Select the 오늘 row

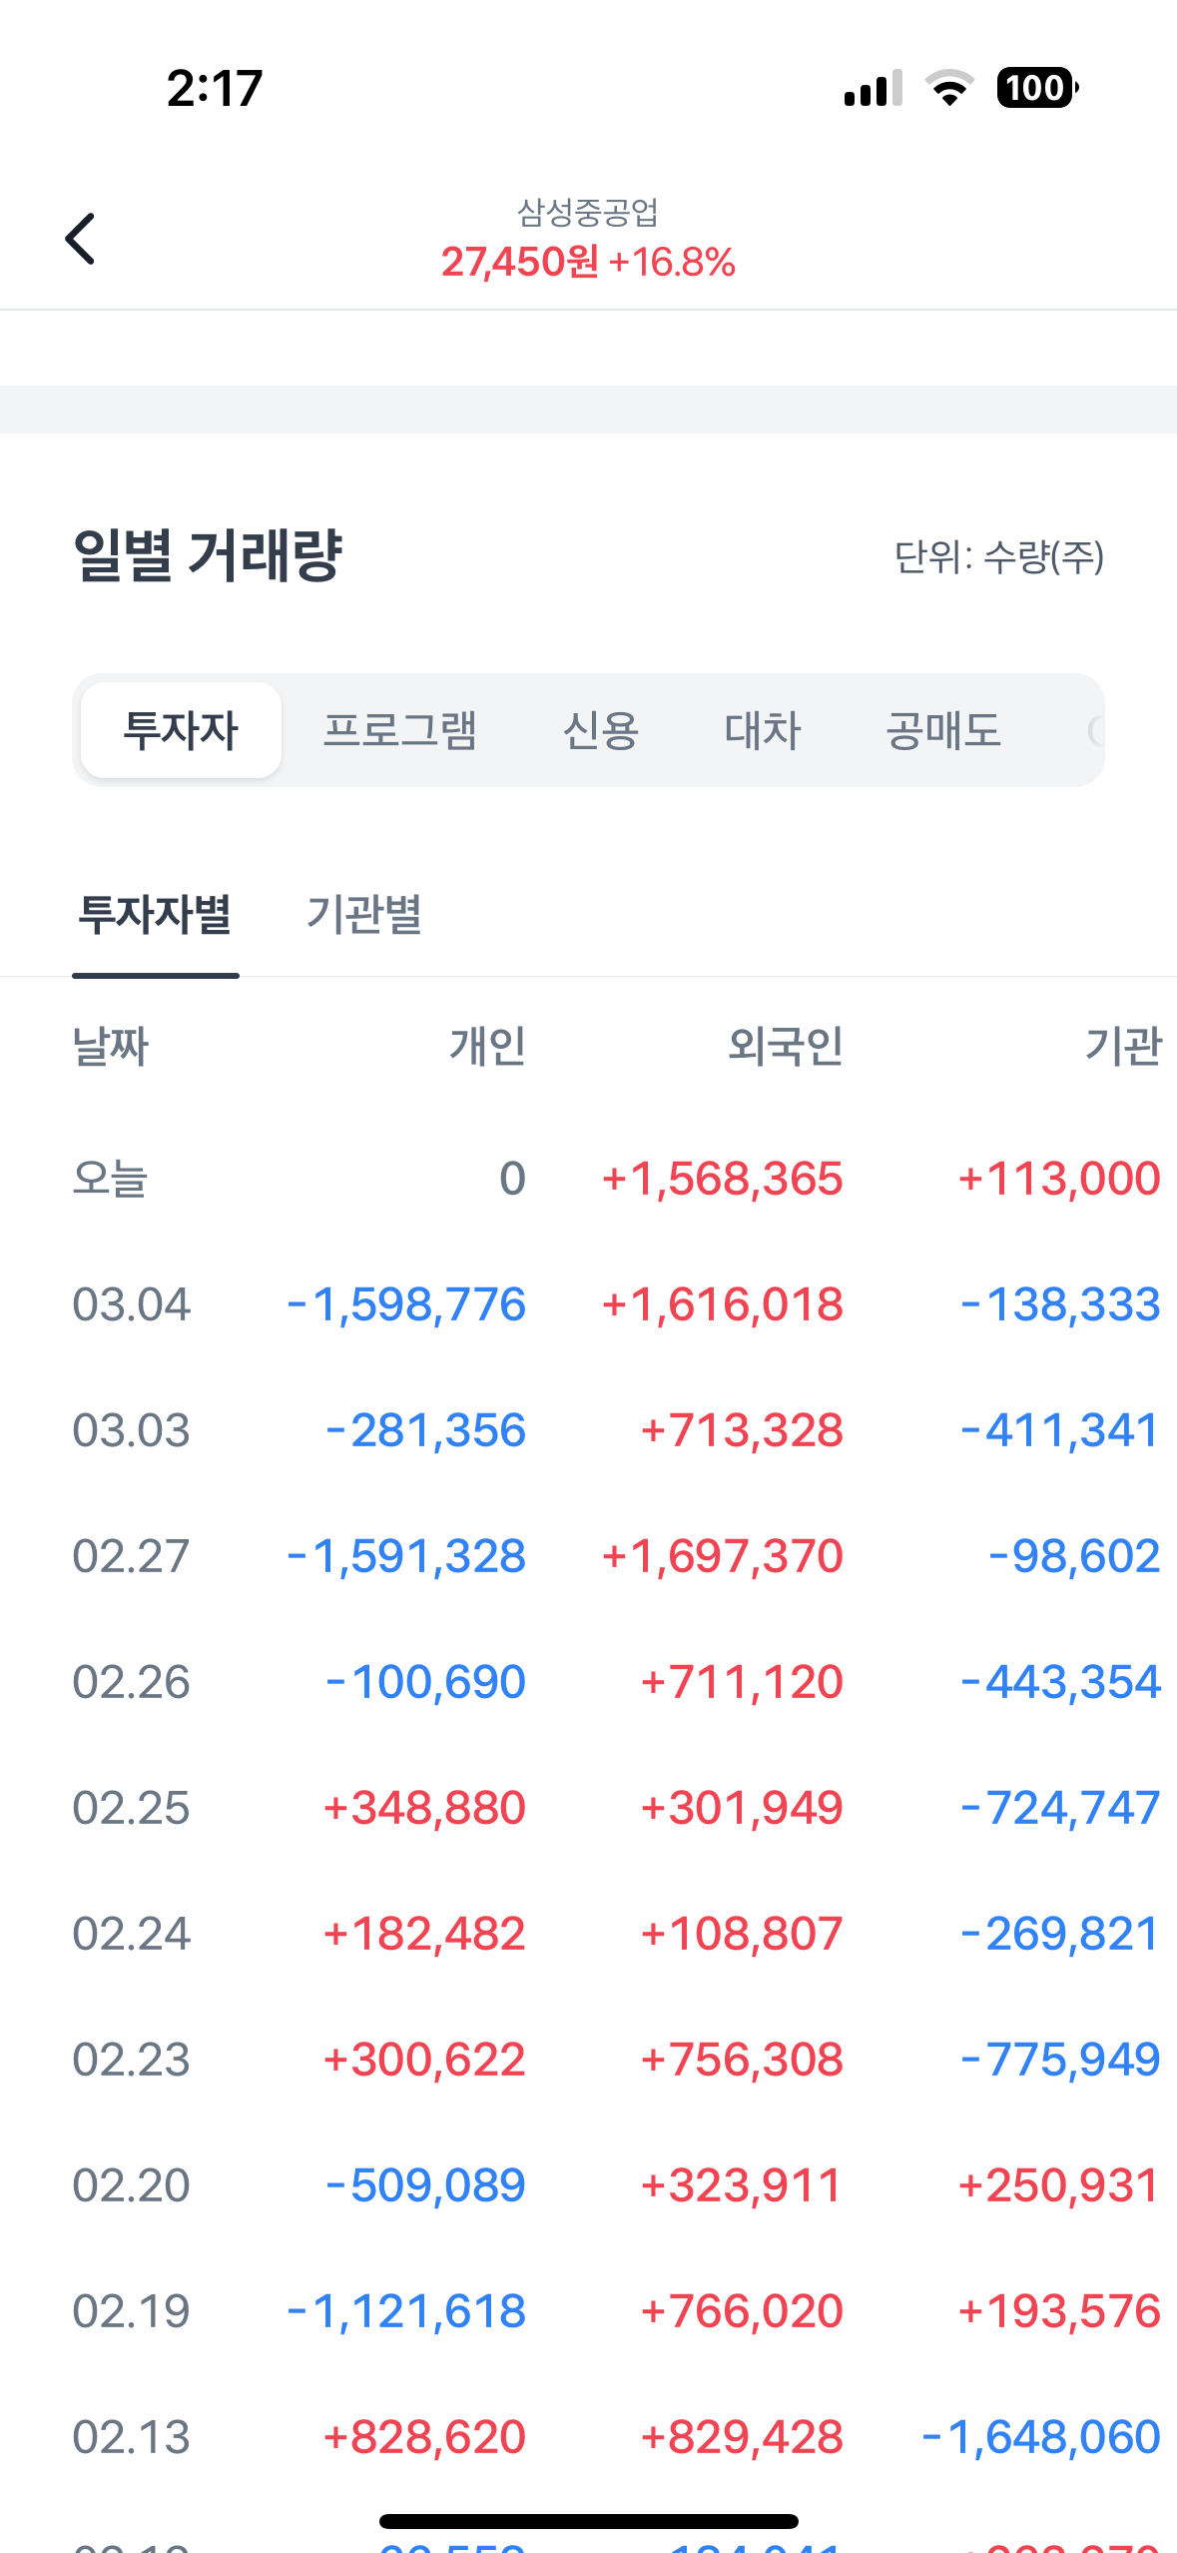click(x=111, y=1179)
